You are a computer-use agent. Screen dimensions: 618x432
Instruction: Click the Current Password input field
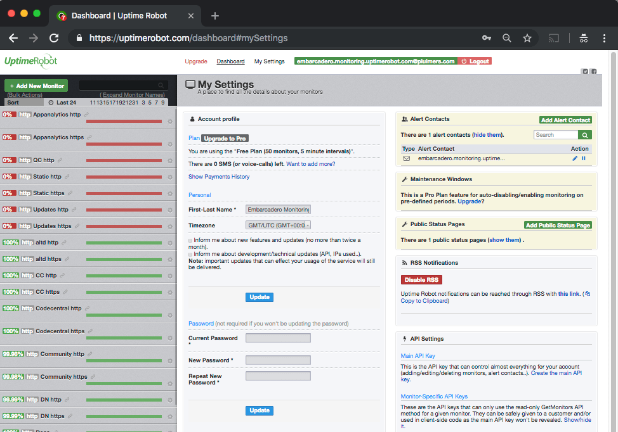[278, 338]
